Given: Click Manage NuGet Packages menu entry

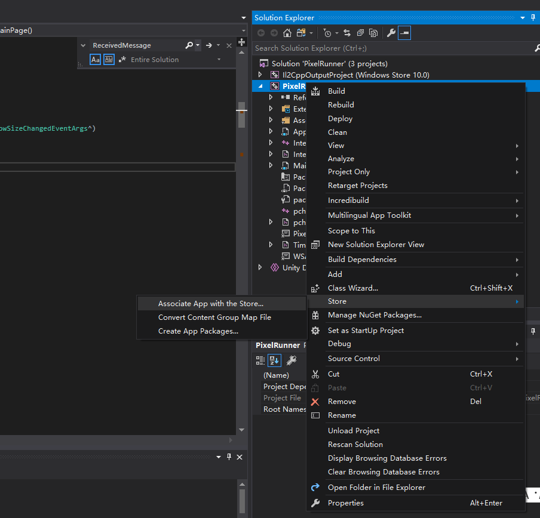Looking at the screenshot, I should pyautogui.click(x=375, y=315).
